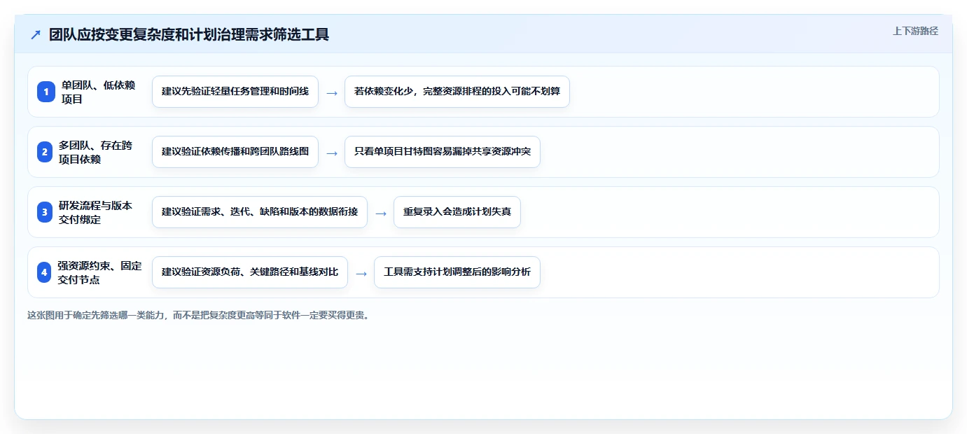Click the 建议验证需求、迭代、缺陷和版本的数据衔接 box
The height and width of the screenshot is (434, 967).
click(260, 212)
